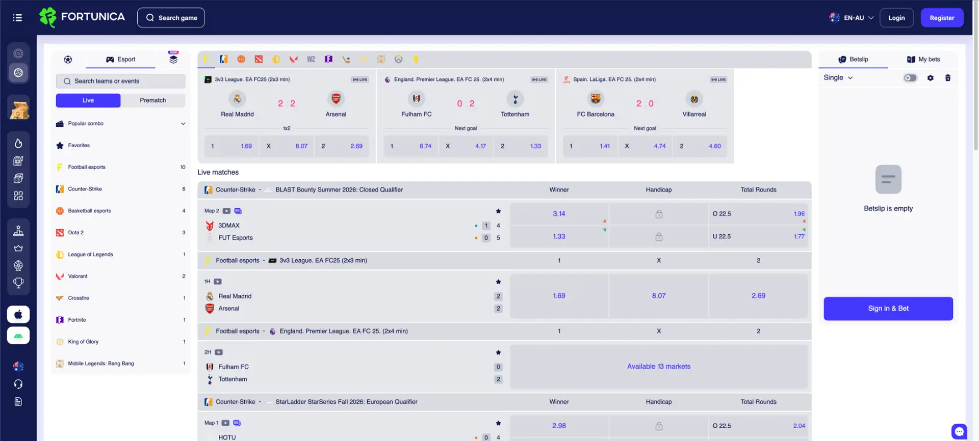Image resolution: width=979 pixels, height=441 pixels.
Task: Open the Single bet type dropdown
Action: pos(838,78)
